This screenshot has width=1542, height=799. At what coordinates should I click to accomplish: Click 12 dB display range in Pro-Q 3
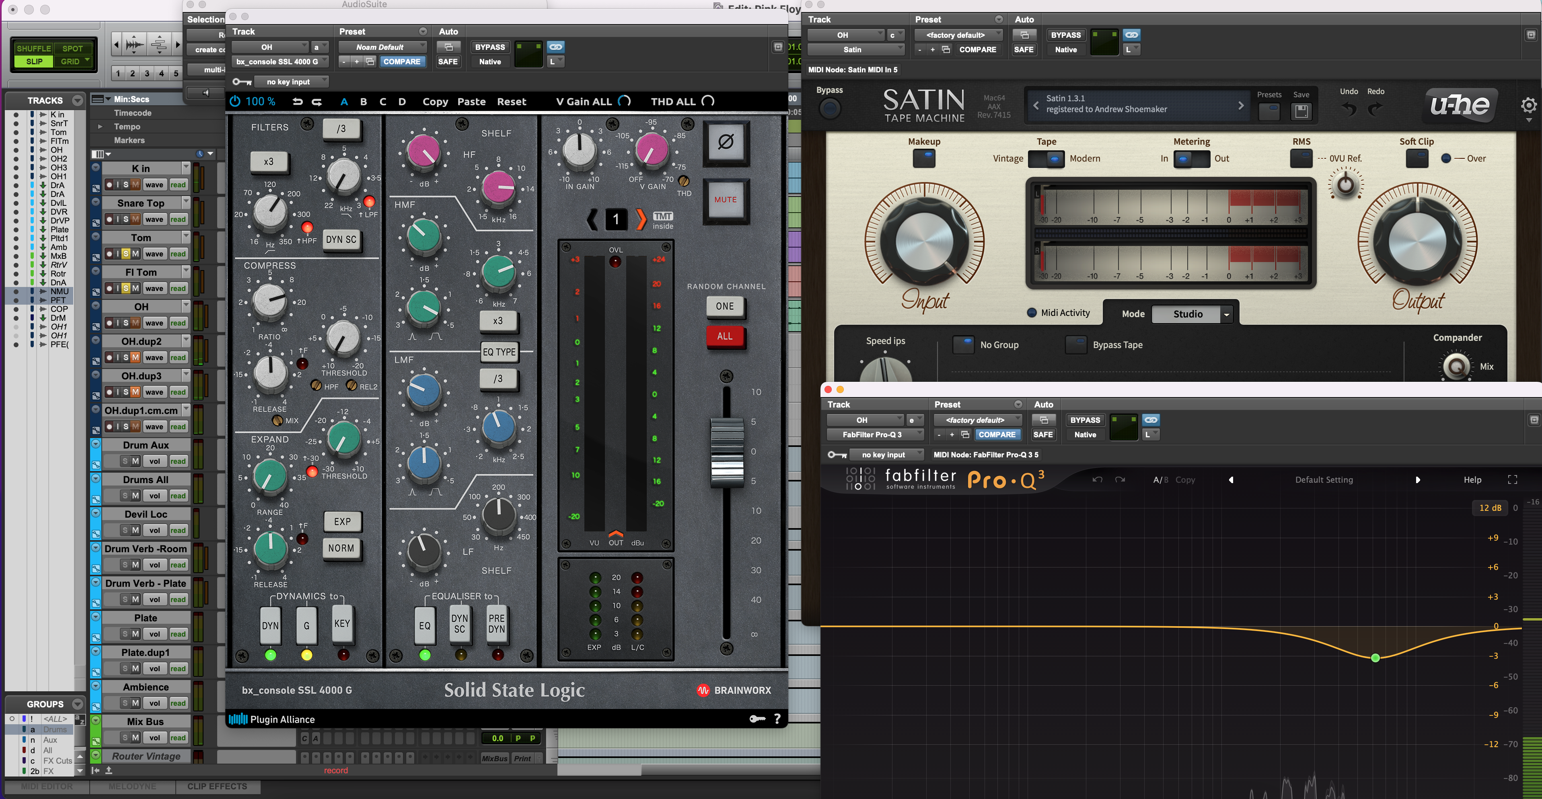point(1490,508)
